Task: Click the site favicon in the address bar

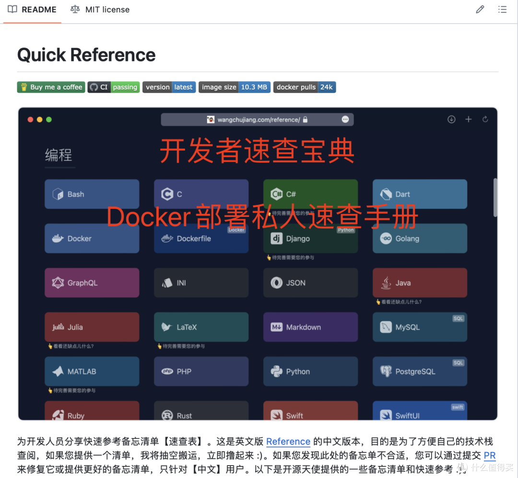Action: click(211, 119)
